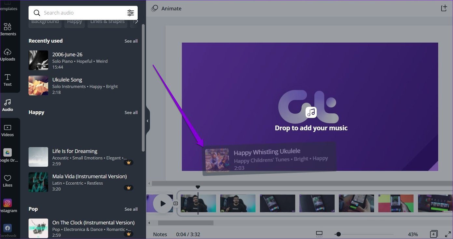
Task: Expand the Happy section with See all
Action: point(131,112)
